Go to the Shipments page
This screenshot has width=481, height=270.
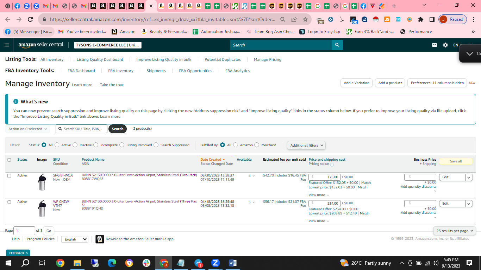(156, 71)
